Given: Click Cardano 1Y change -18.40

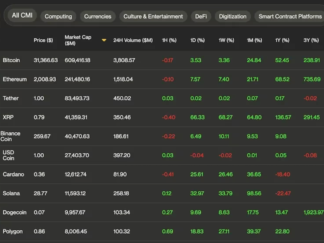Looking at the screenshot, I should click(282, 174).
